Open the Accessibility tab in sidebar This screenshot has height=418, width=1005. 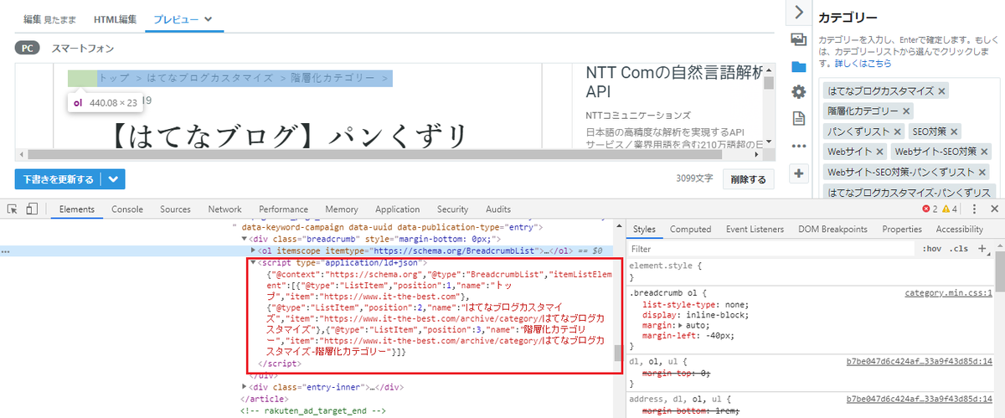click(960, 229)
